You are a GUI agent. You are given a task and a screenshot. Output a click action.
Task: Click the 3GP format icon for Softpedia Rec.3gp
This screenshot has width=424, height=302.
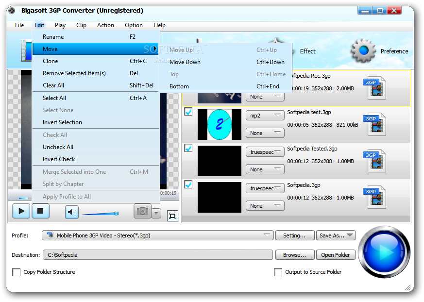click(x=374, y=88)
